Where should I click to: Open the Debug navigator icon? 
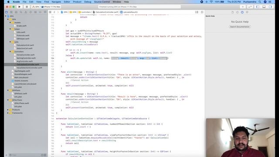(35, 12)
